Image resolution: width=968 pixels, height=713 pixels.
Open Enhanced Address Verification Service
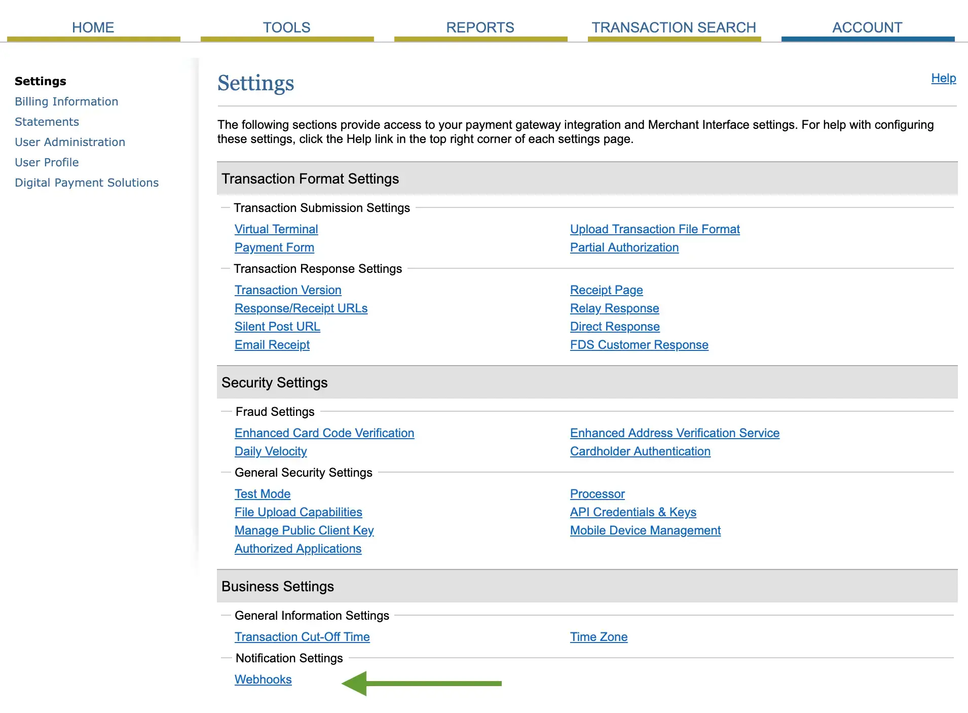point(675,433)
